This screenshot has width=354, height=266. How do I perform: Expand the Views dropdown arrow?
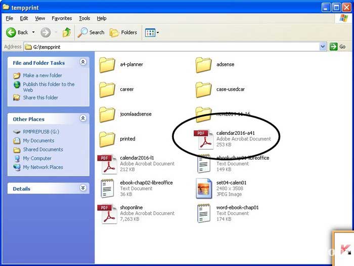tap(158, 32)
